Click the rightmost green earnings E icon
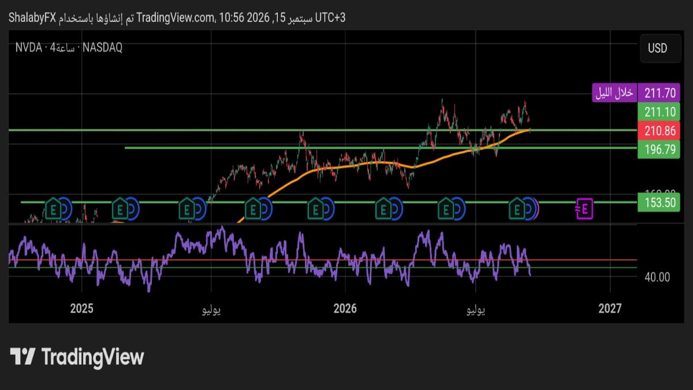This screenshot has height=390, width=693. (517, 208)
